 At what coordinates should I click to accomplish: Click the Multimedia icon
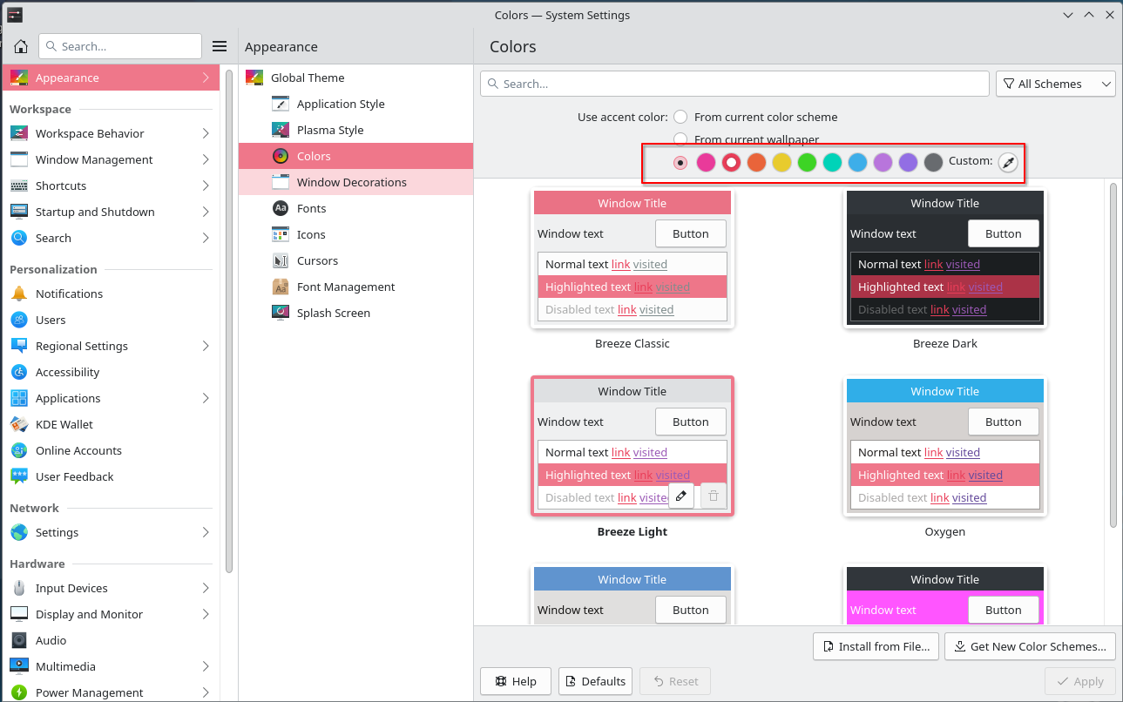19,666
